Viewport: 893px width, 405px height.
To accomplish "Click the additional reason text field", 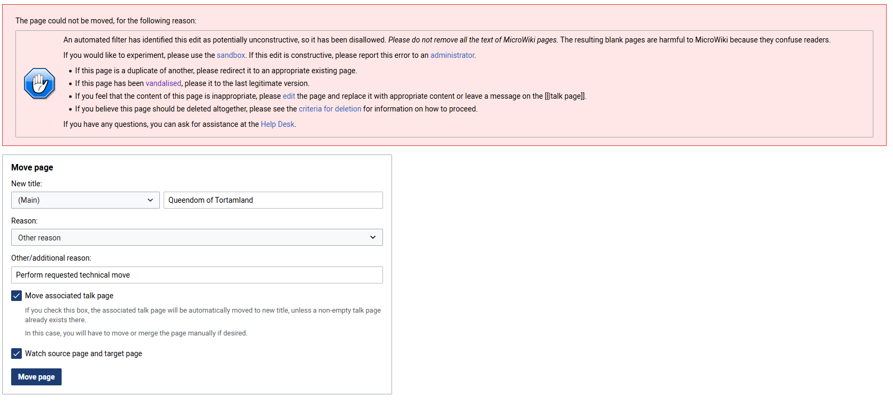I will click(197, 275).
